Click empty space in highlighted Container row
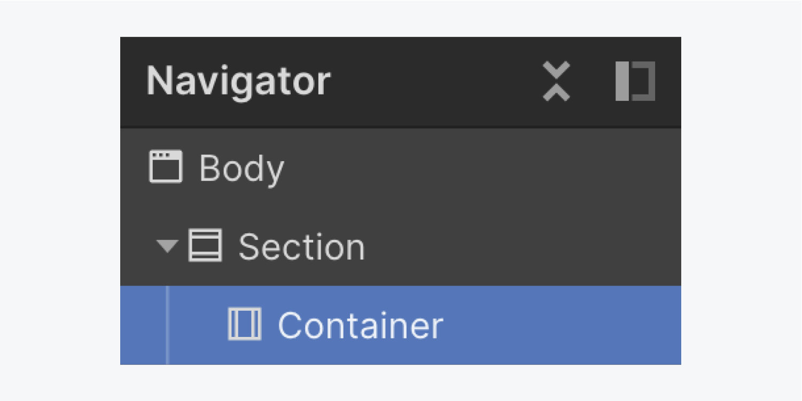Image resolution: width=802 pixels, height=401 pixels. [561, 325]
